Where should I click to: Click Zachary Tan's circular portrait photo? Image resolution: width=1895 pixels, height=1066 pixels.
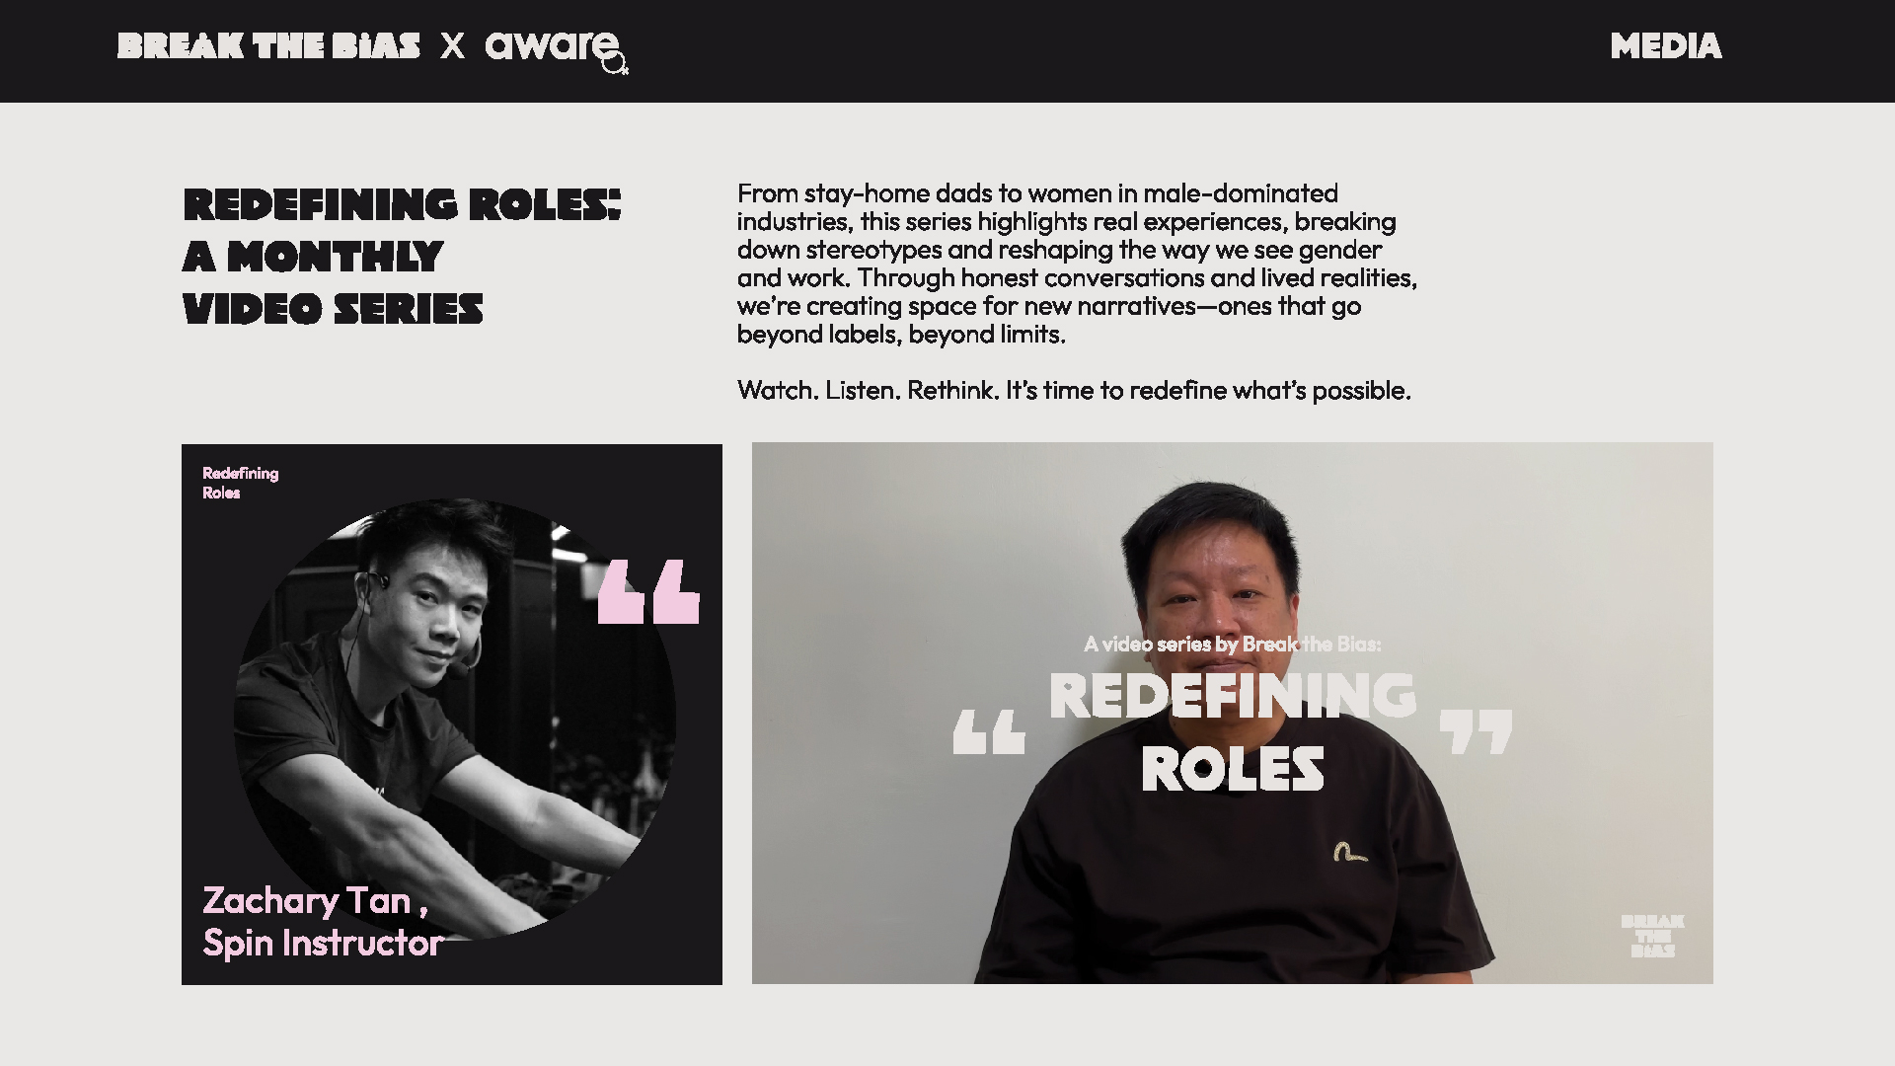click(455, 719)
